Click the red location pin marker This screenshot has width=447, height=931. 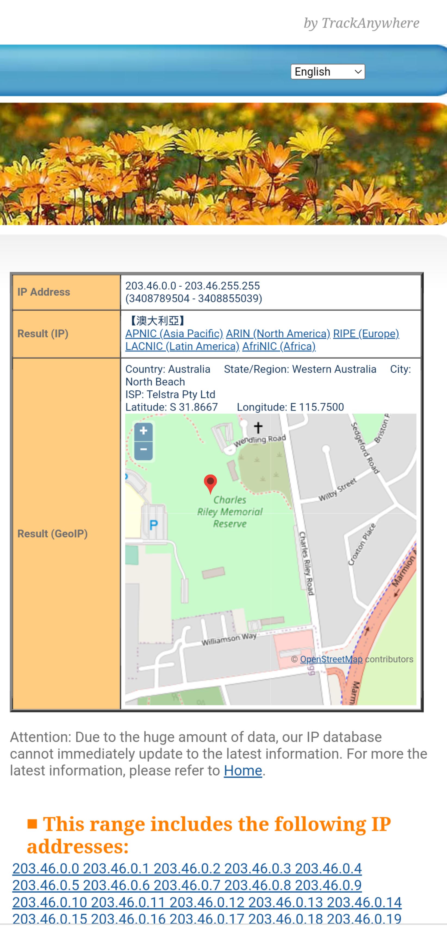coord(210,484)
